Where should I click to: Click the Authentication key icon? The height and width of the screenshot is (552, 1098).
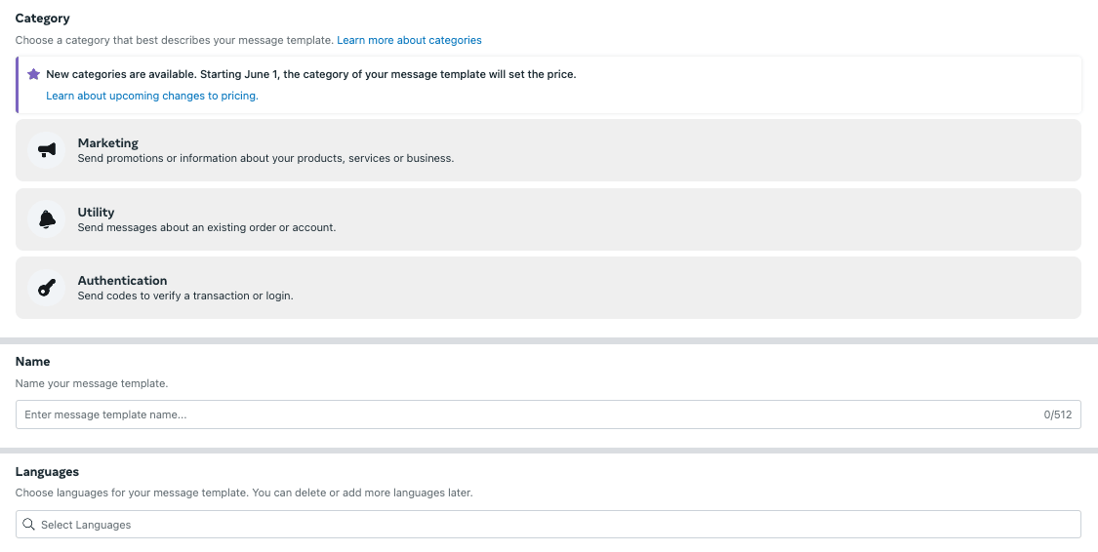[47, 288]
